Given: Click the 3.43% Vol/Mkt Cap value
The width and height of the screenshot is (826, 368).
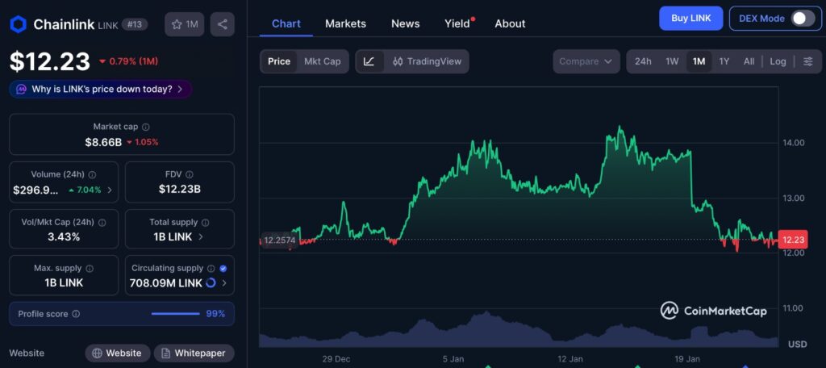Looking at the screenshot, I should pyautogui.click(x=64, y=236).
